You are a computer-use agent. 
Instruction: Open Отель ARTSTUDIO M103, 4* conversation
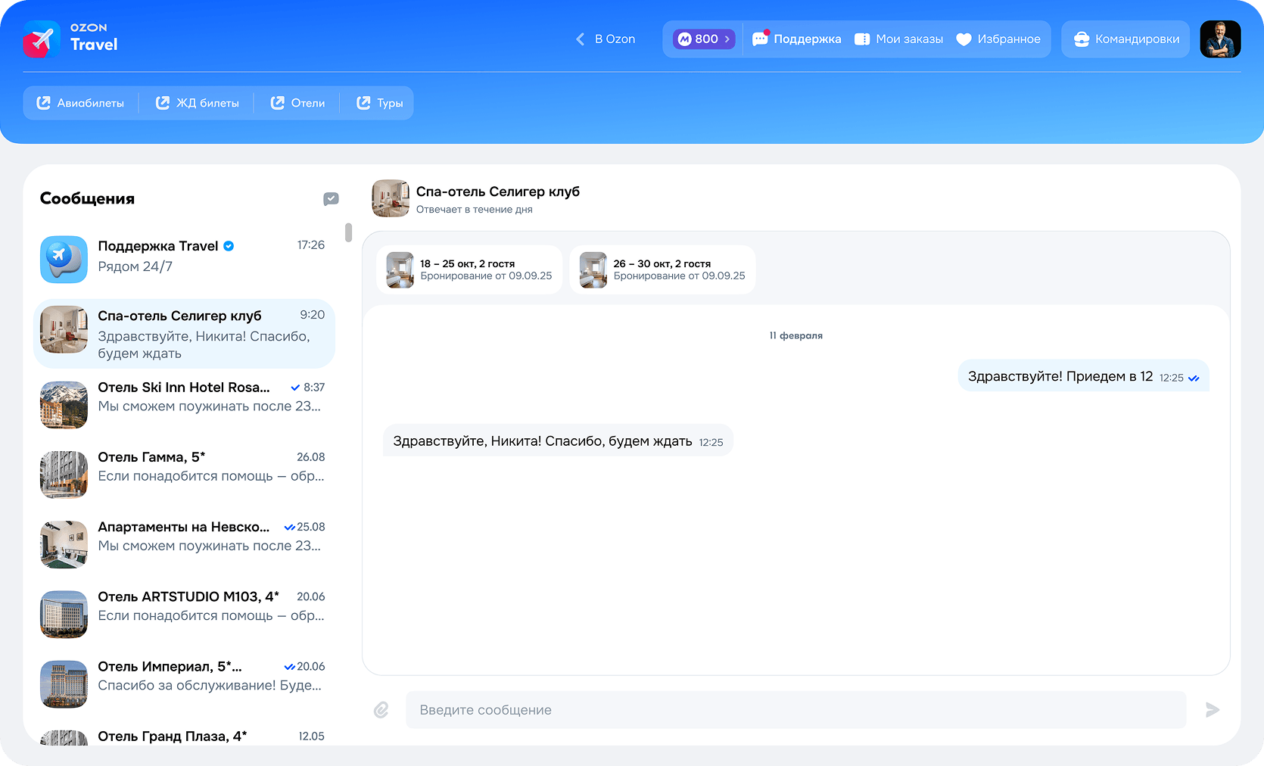184,613
